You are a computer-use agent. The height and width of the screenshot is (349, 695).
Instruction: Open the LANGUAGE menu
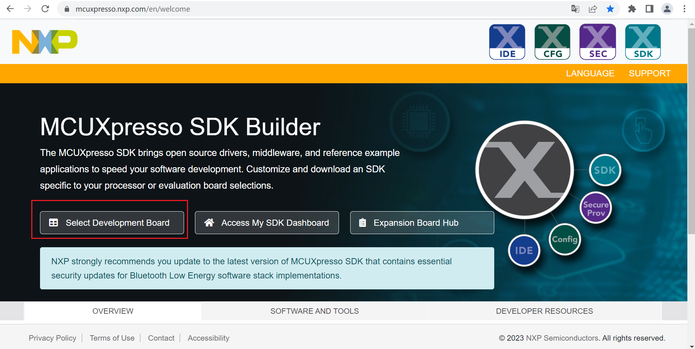[590, 73]
